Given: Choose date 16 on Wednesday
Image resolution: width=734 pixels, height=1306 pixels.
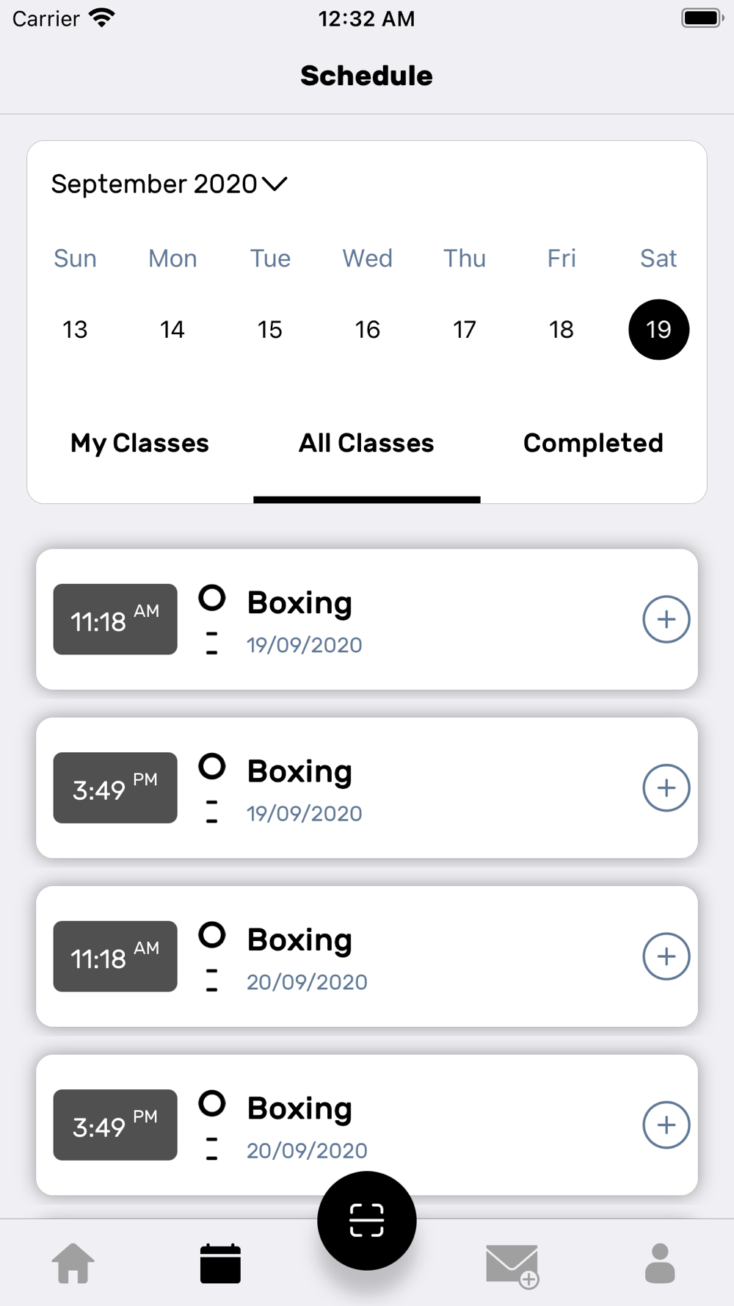Looking at the screenshot, I should 367,329.
